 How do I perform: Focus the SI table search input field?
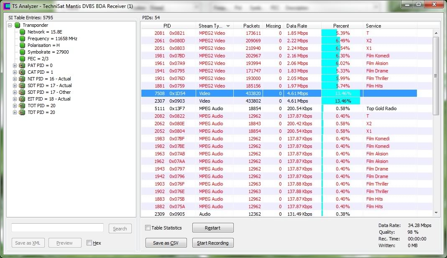tap(57, 227)
